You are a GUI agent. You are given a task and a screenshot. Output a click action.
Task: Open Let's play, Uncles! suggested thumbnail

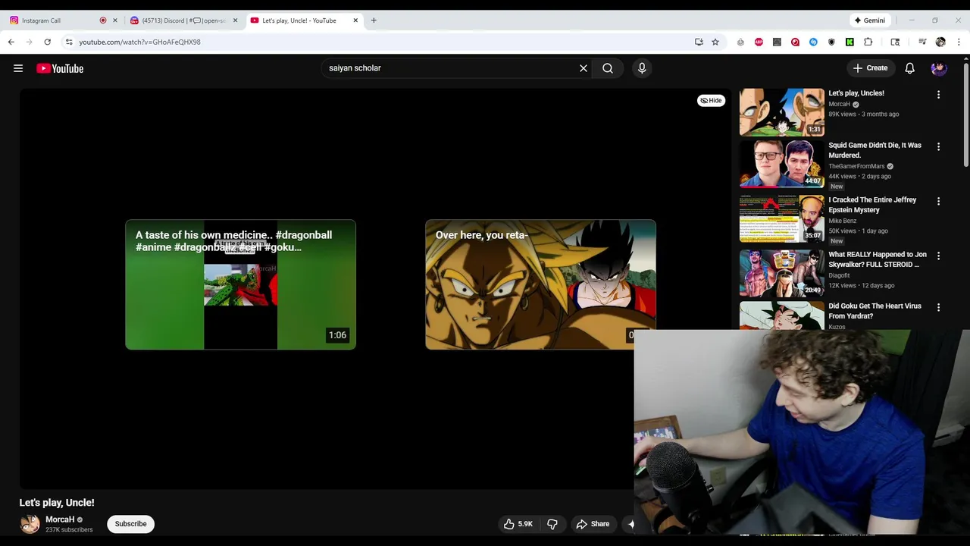pyautogui.click(x=781, y=112)
